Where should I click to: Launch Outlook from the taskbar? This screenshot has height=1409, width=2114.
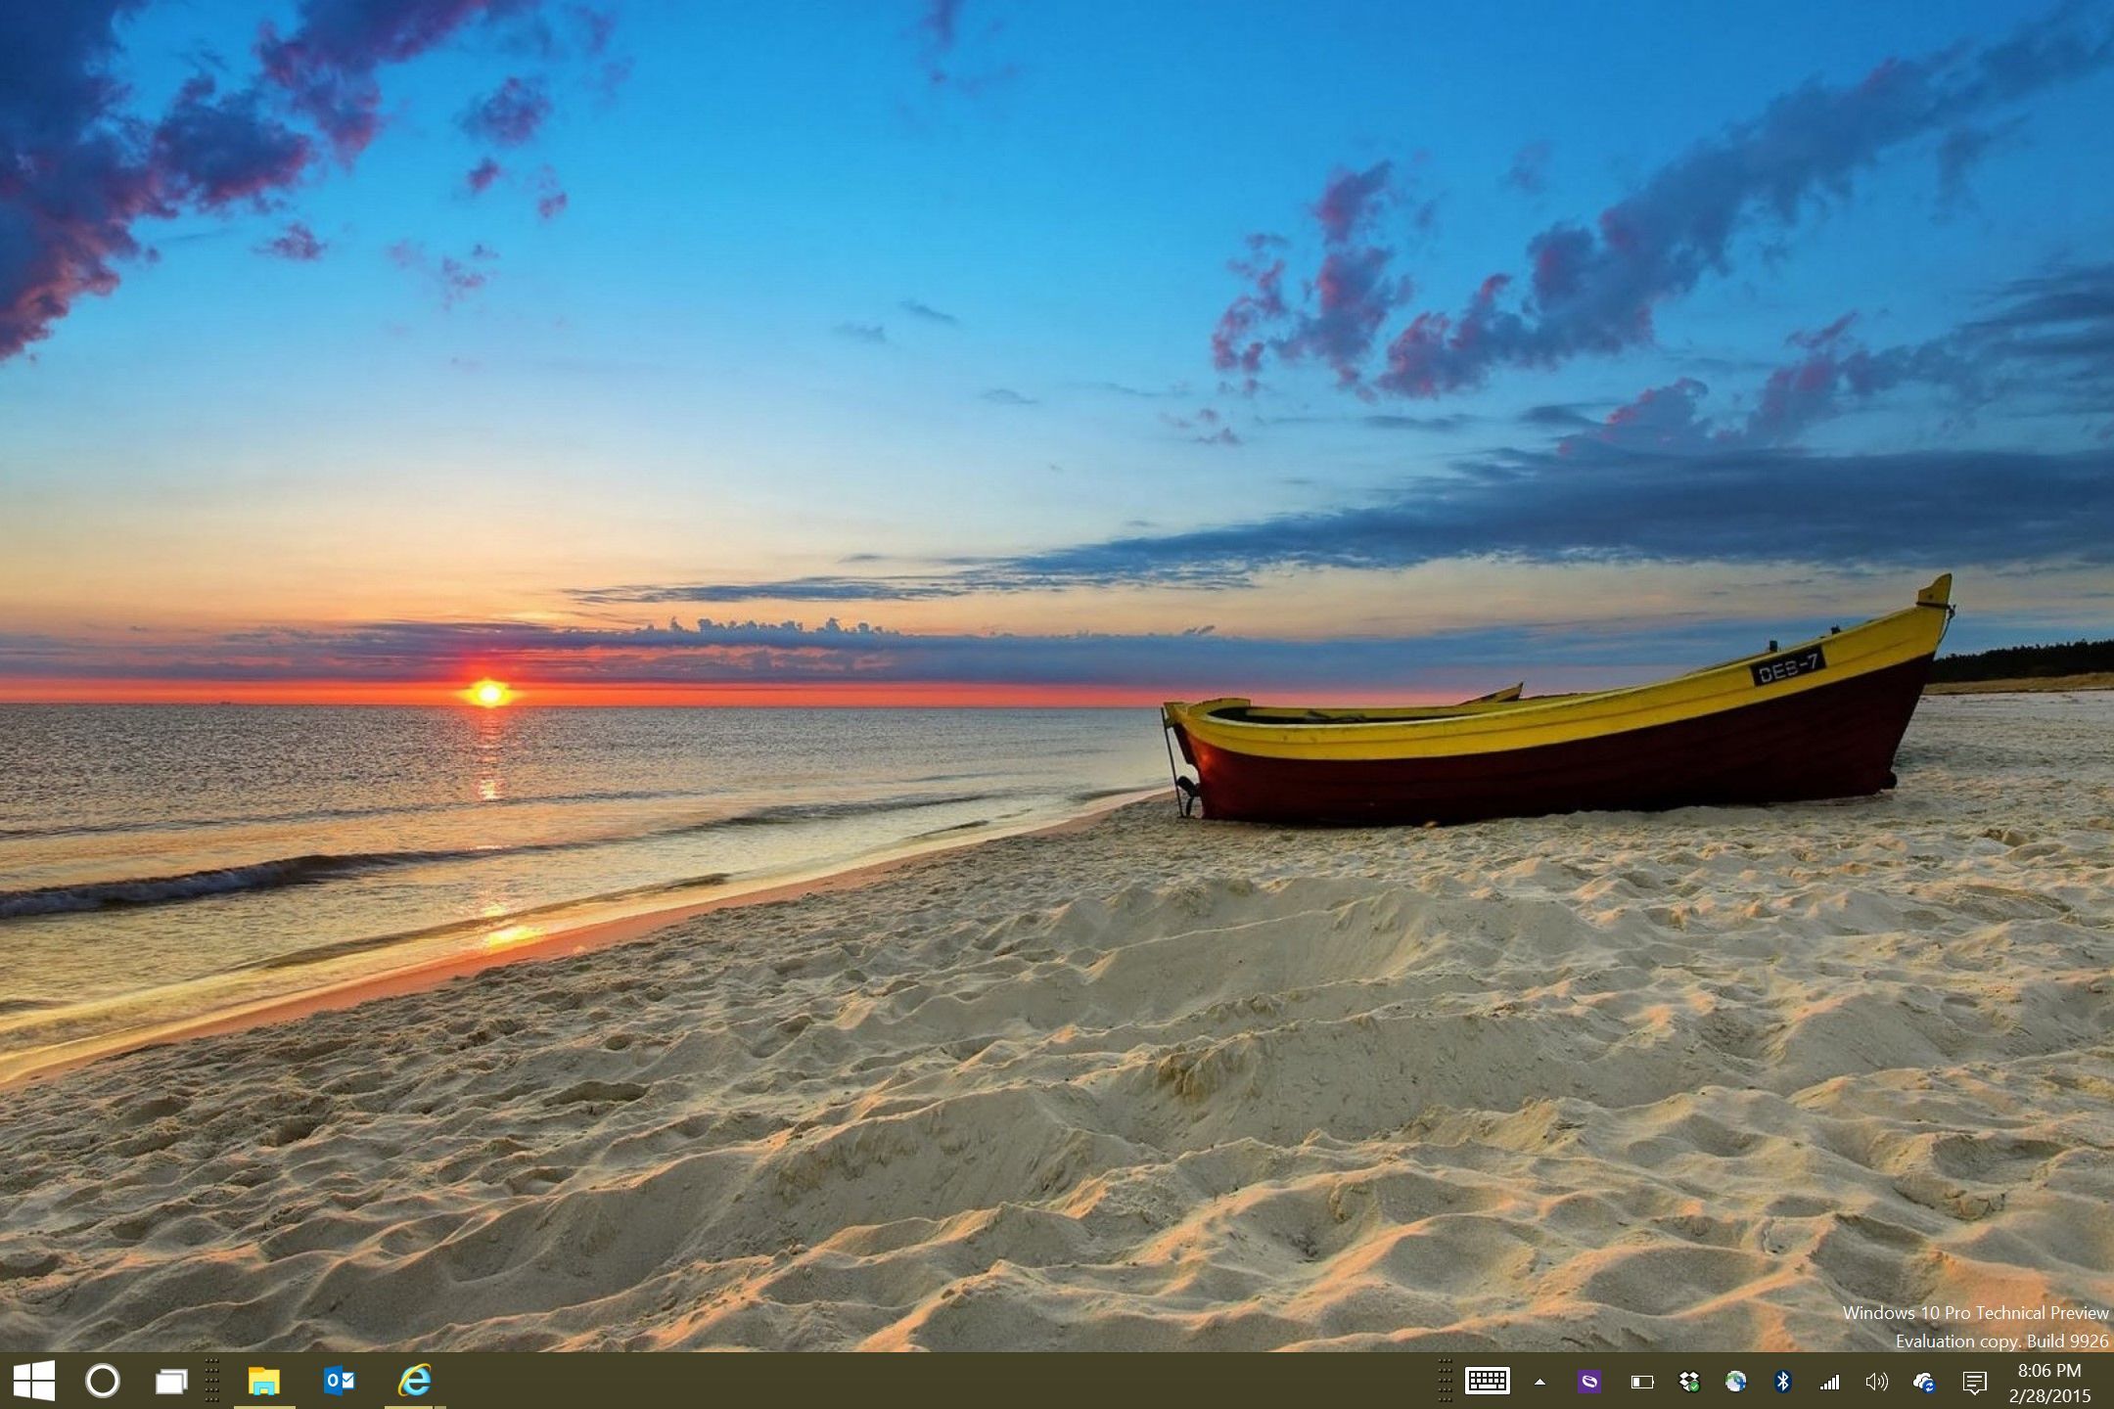click(x=340, y=1381)
